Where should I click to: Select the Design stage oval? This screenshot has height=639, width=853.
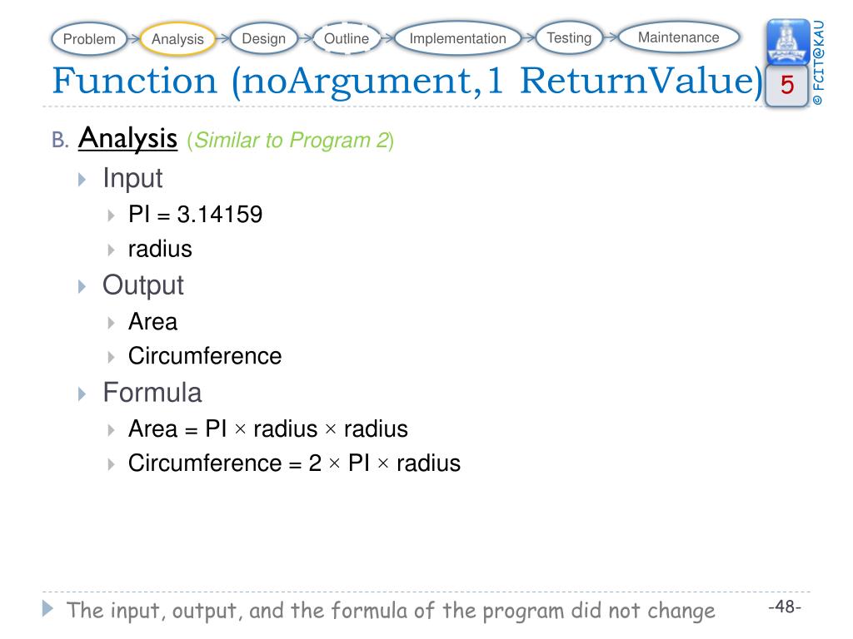pos(264,38)
